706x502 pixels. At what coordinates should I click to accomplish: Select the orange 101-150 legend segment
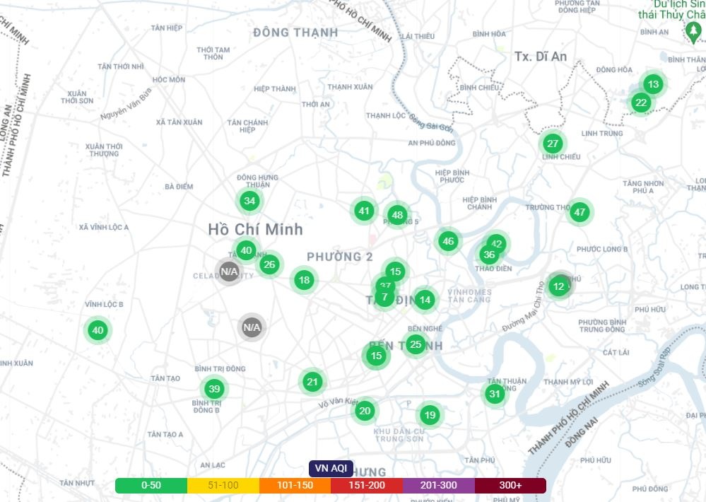(295, 486)
